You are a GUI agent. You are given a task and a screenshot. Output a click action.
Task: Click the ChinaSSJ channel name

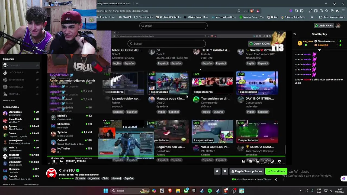67,170
